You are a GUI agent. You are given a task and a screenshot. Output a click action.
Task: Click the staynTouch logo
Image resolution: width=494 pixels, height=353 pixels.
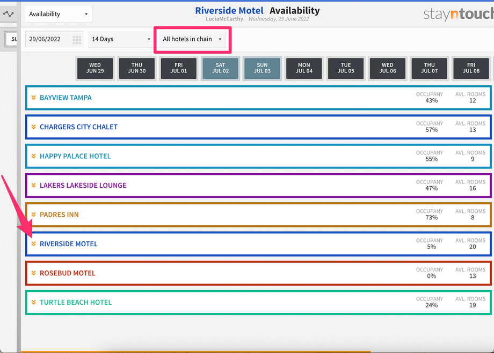pos(459,14)
